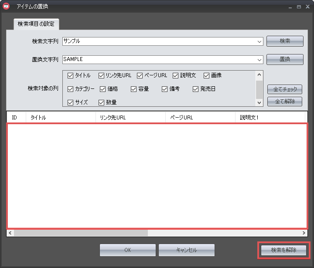Image resolution: width=314 pixels, height=268 pixels.
Task: Click the app icon in the title bar
Action: pos(6,7)
